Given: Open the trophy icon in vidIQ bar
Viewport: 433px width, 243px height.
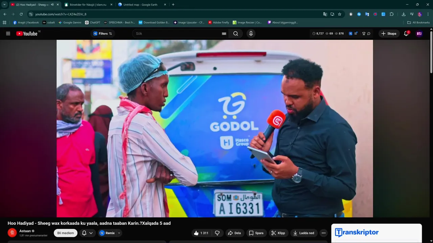Looking at the screenshot, I should 364,33.
